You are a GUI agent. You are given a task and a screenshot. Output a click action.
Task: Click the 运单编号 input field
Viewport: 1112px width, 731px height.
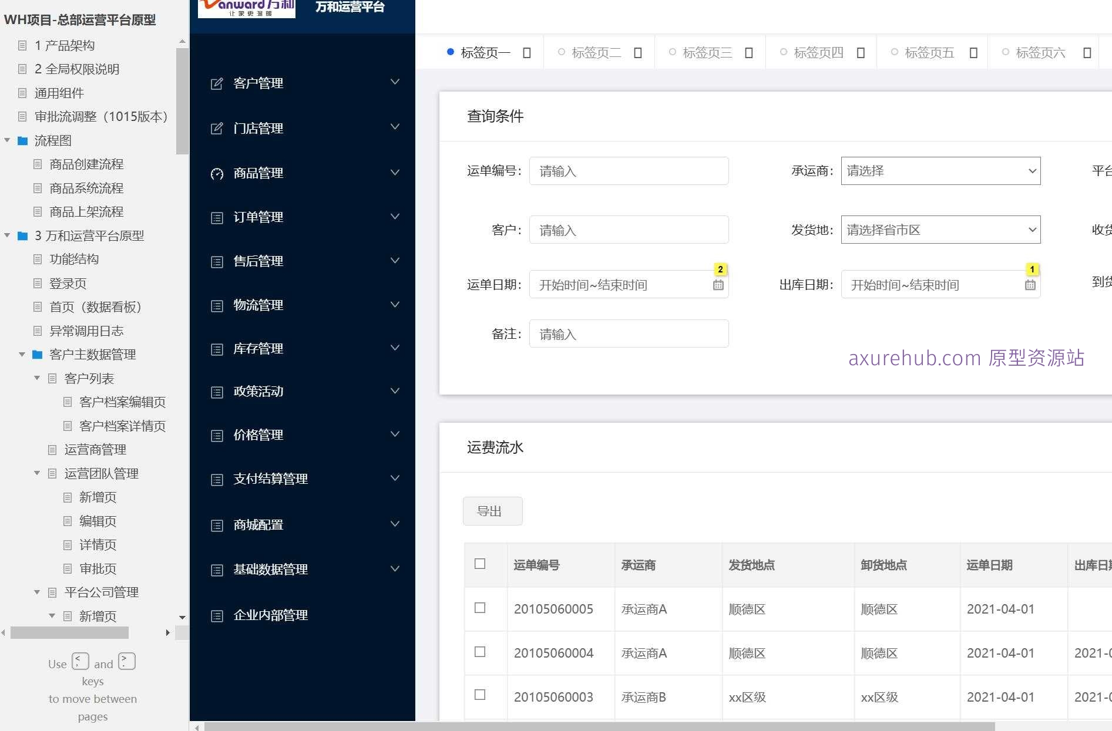point(629,171)
